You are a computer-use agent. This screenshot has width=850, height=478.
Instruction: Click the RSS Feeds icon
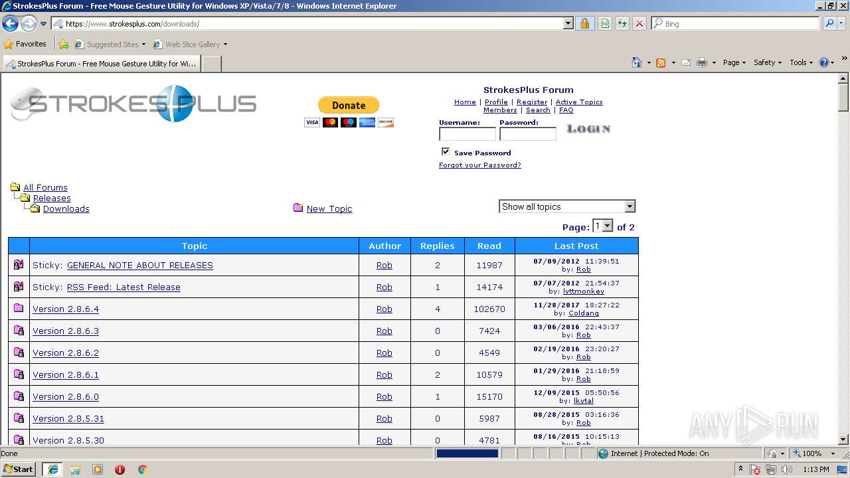[661, 62]
